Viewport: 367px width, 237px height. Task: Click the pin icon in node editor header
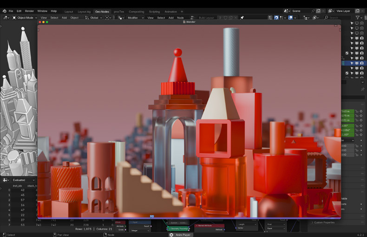[242, 18]
